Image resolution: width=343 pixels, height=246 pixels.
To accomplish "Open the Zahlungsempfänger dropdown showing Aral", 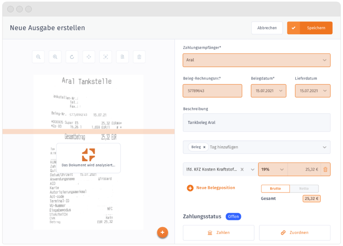I will [256, 60].
